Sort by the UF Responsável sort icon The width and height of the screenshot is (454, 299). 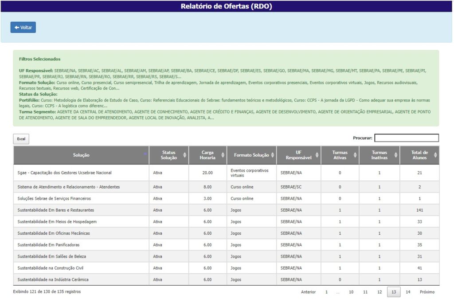317,155
